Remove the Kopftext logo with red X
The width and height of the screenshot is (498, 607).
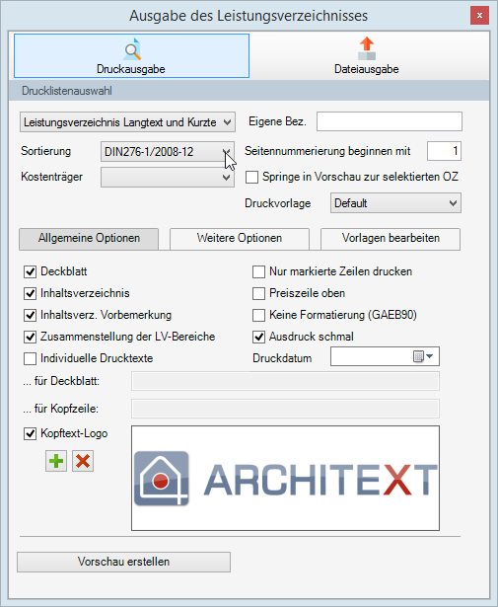[83, 461]
